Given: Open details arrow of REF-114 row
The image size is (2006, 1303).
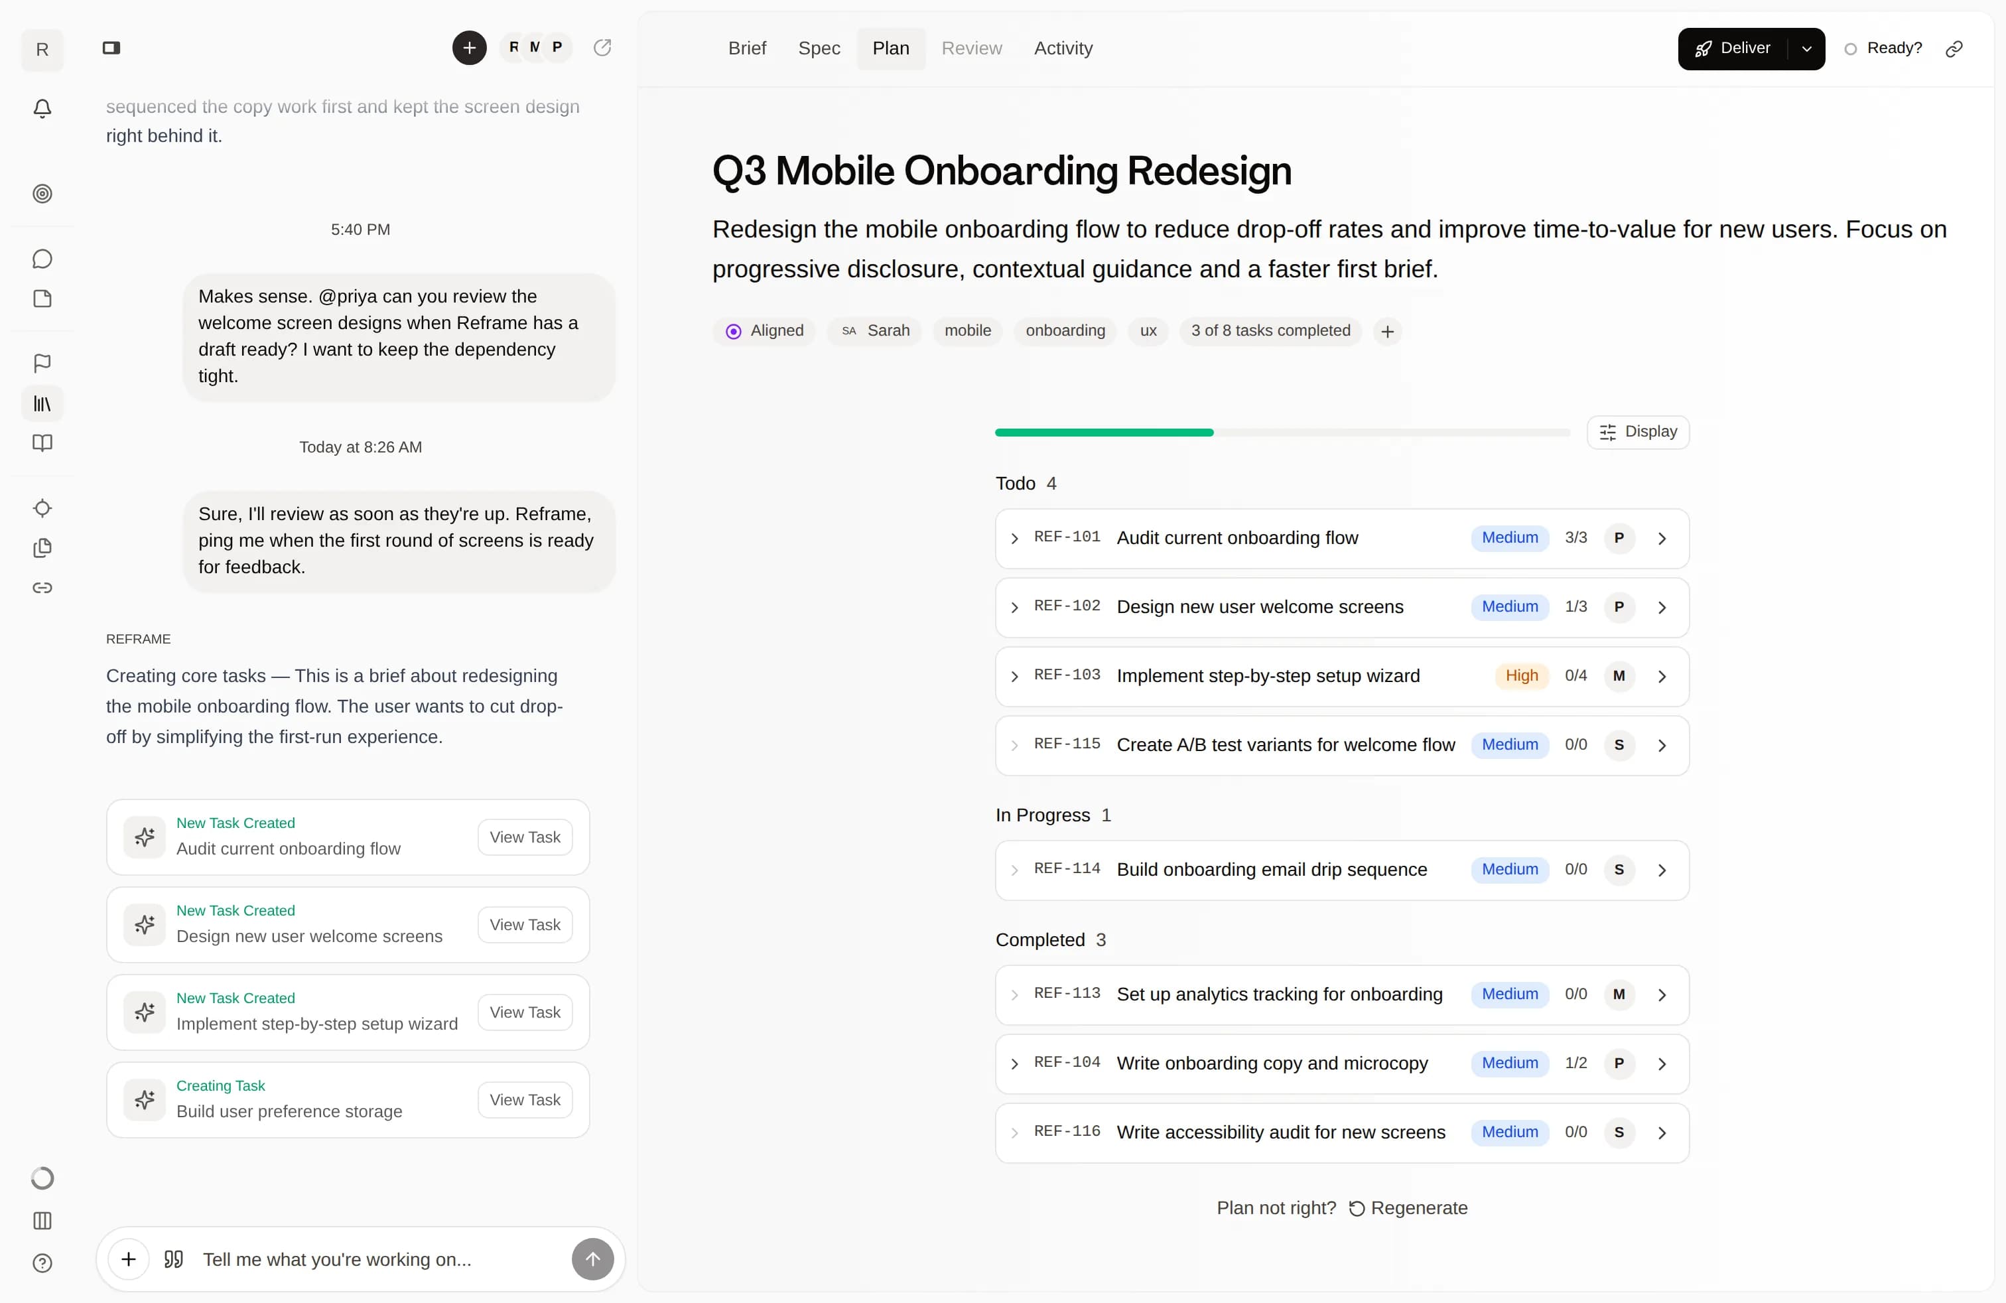Looking at the screenshot, I should click(1661, 870).
